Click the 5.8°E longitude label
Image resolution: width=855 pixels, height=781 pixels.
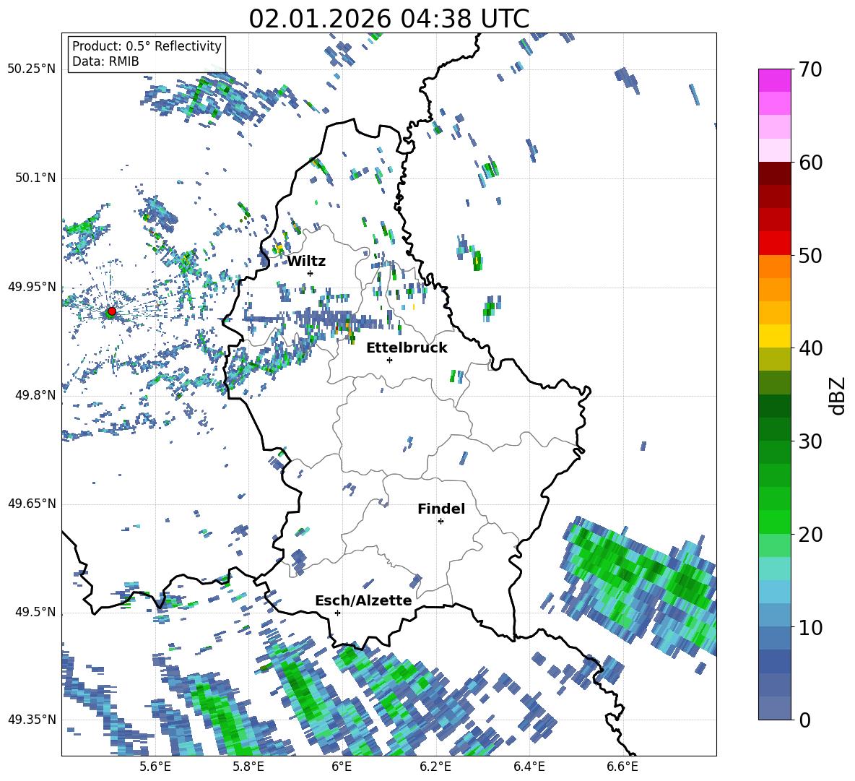(248, 767)
